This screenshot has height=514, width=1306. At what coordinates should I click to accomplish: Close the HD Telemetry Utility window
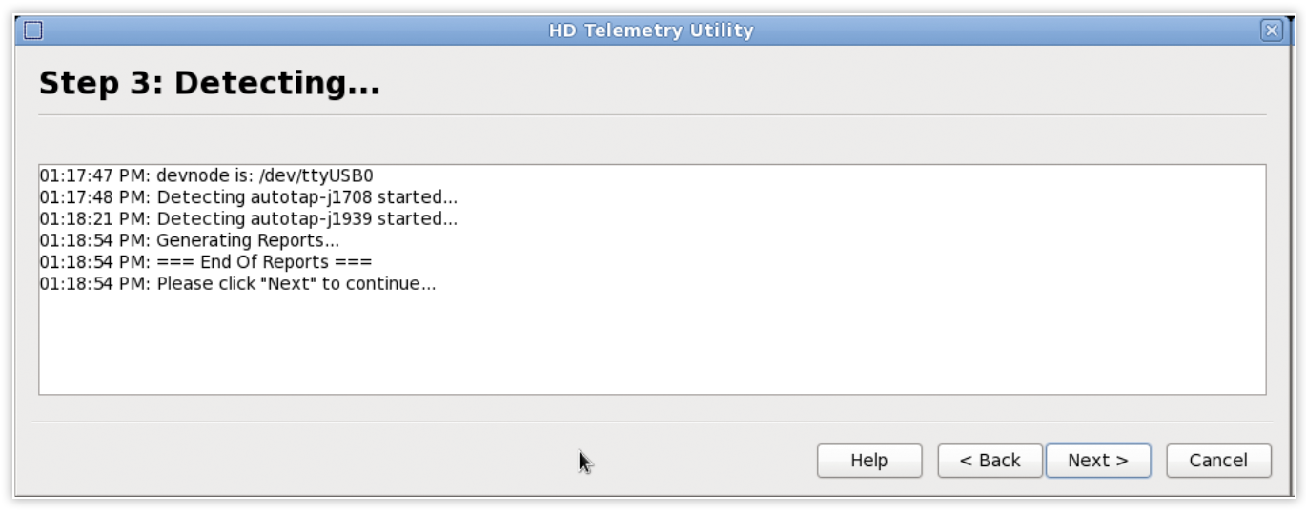(x=1272, y=31)
